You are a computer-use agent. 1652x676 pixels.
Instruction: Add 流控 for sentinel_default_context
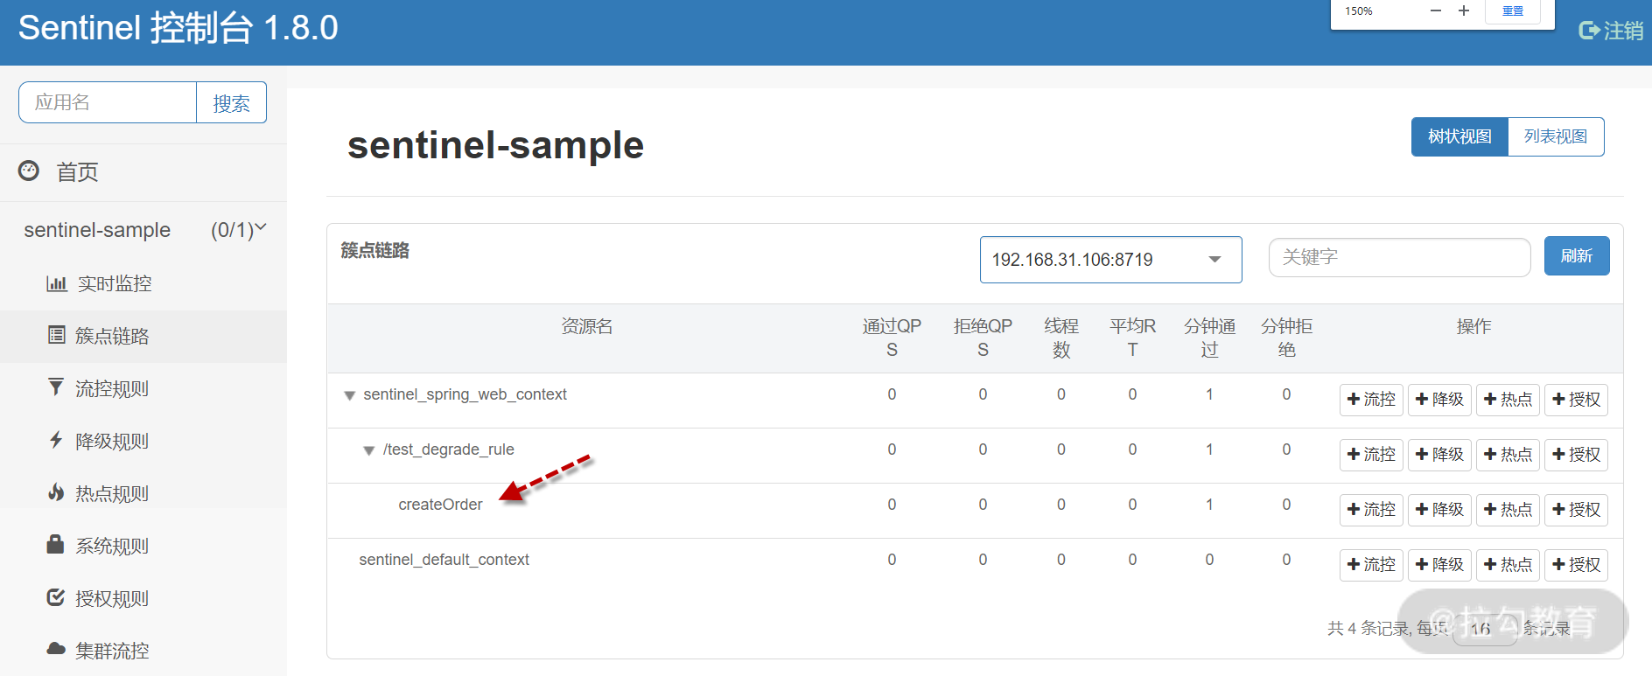1372,565
